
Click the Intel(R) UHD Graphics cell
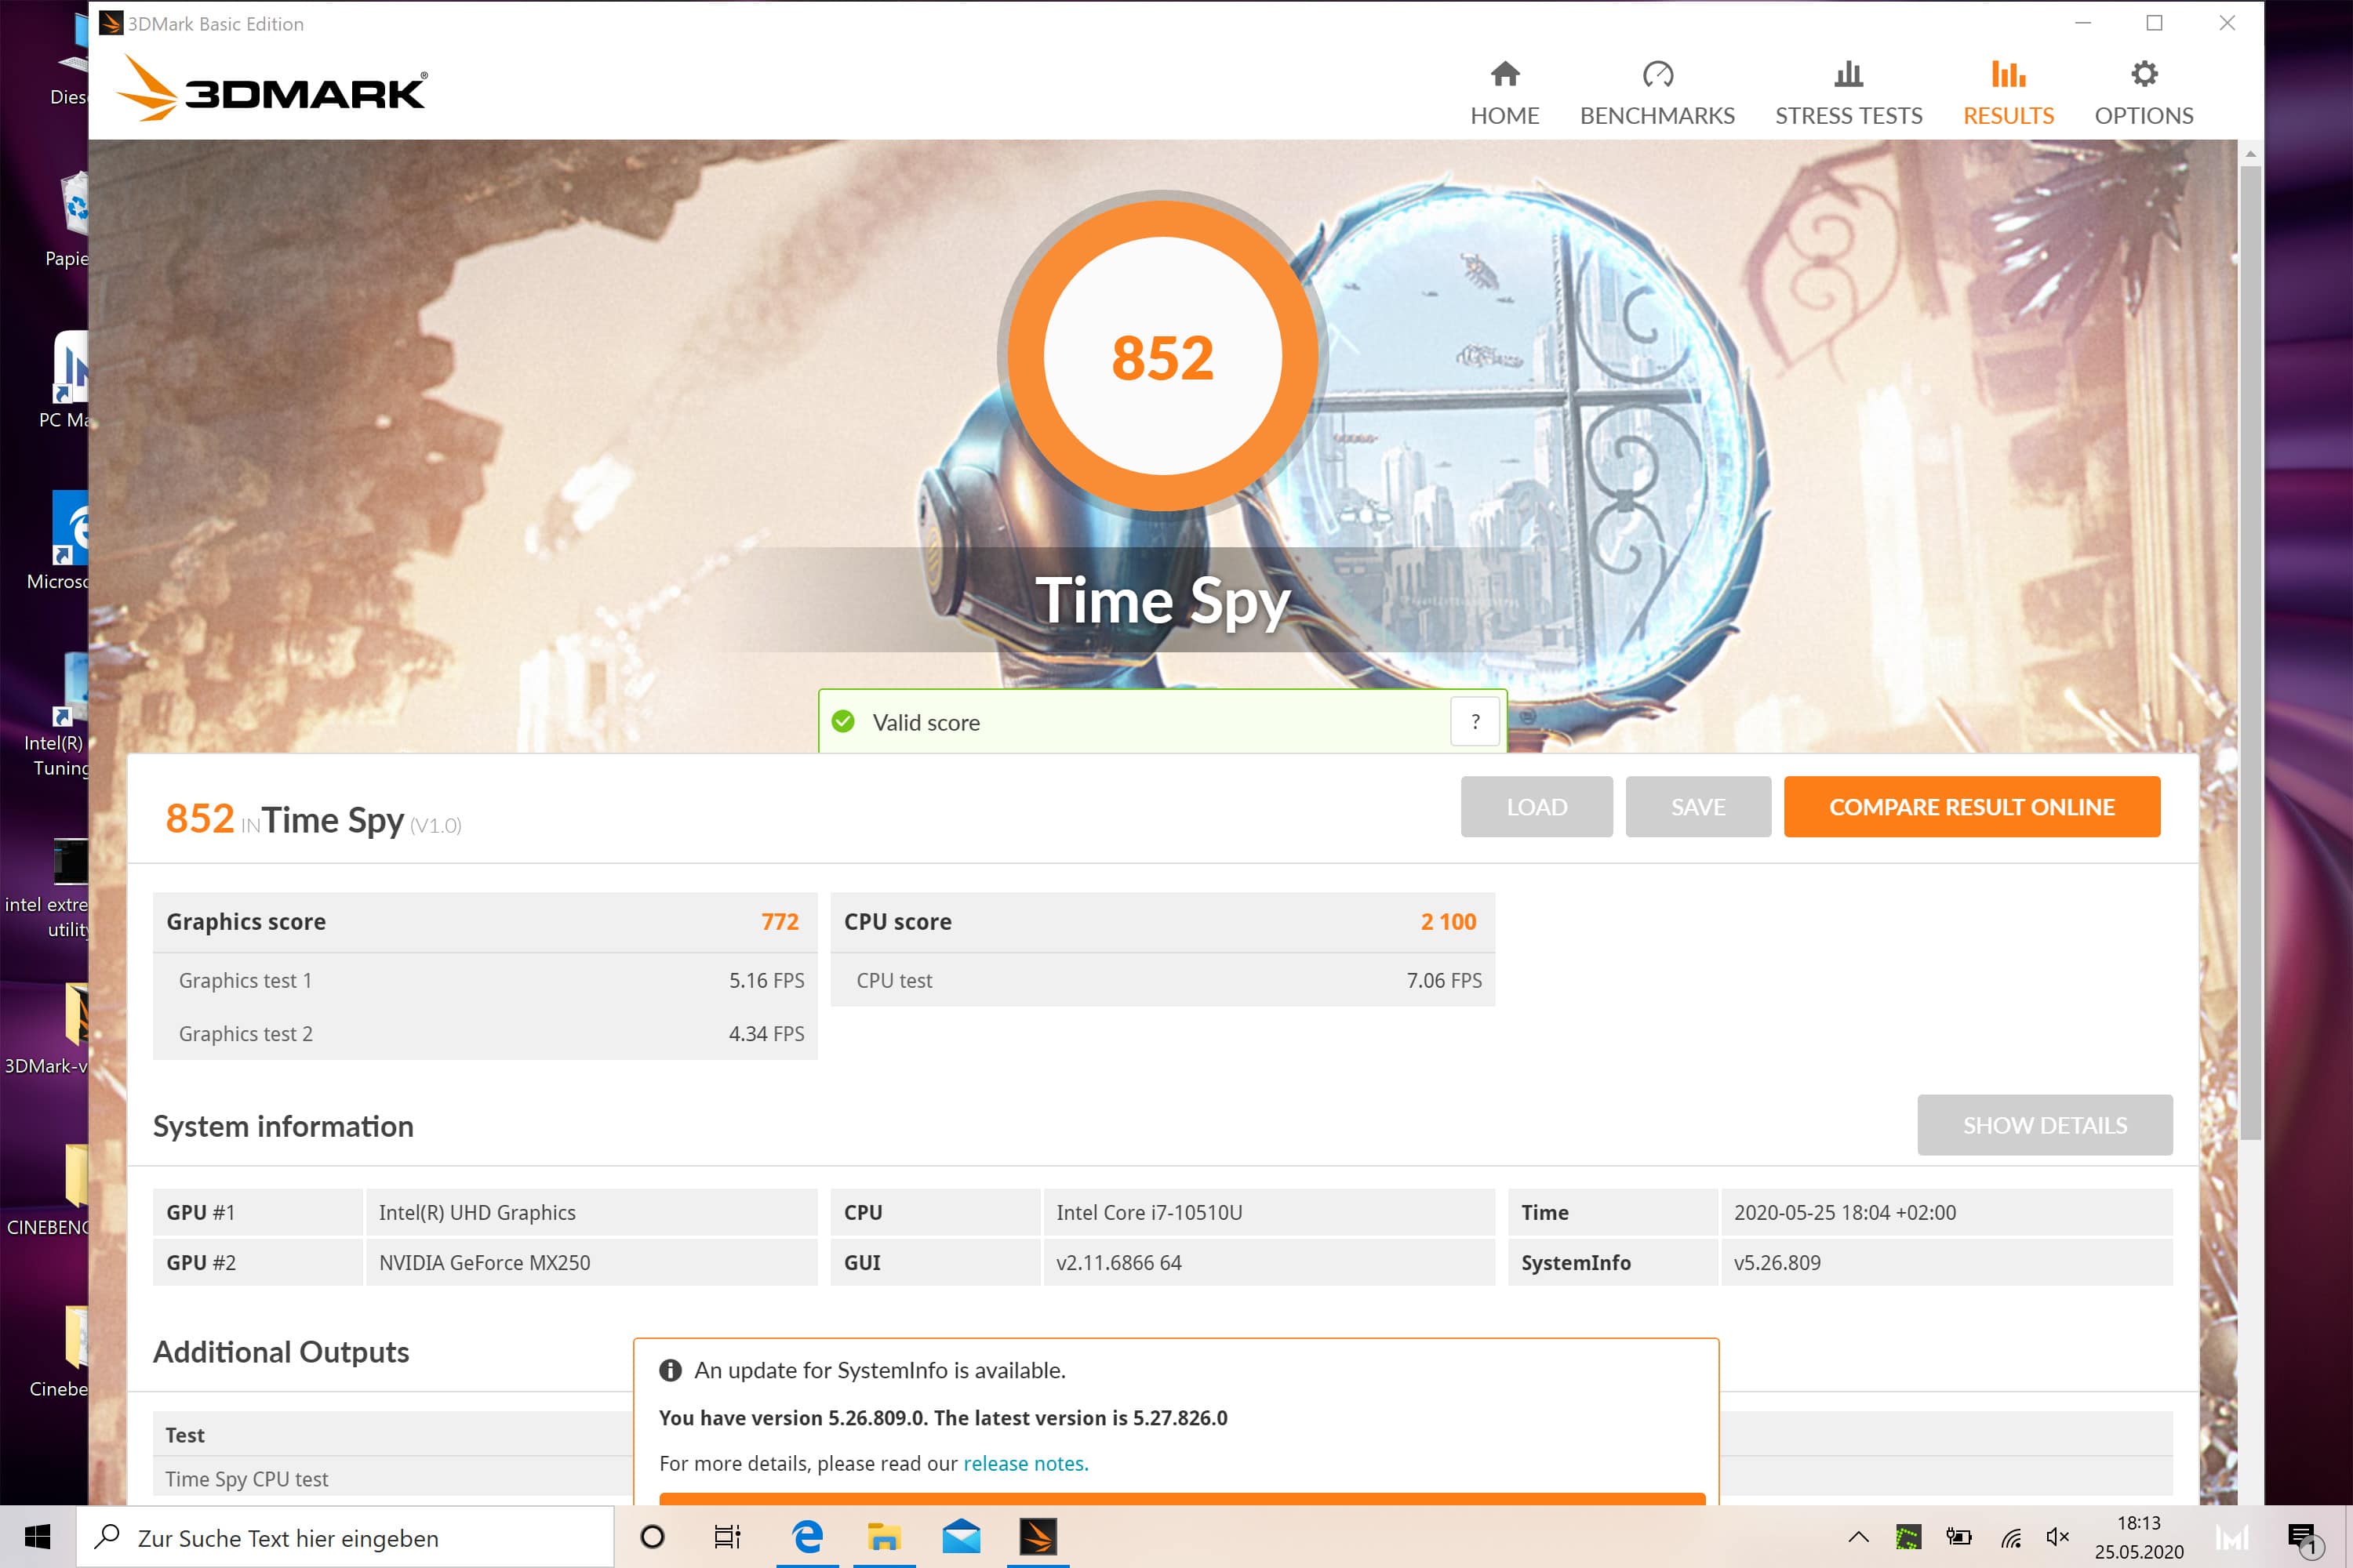click(591, 1212)
